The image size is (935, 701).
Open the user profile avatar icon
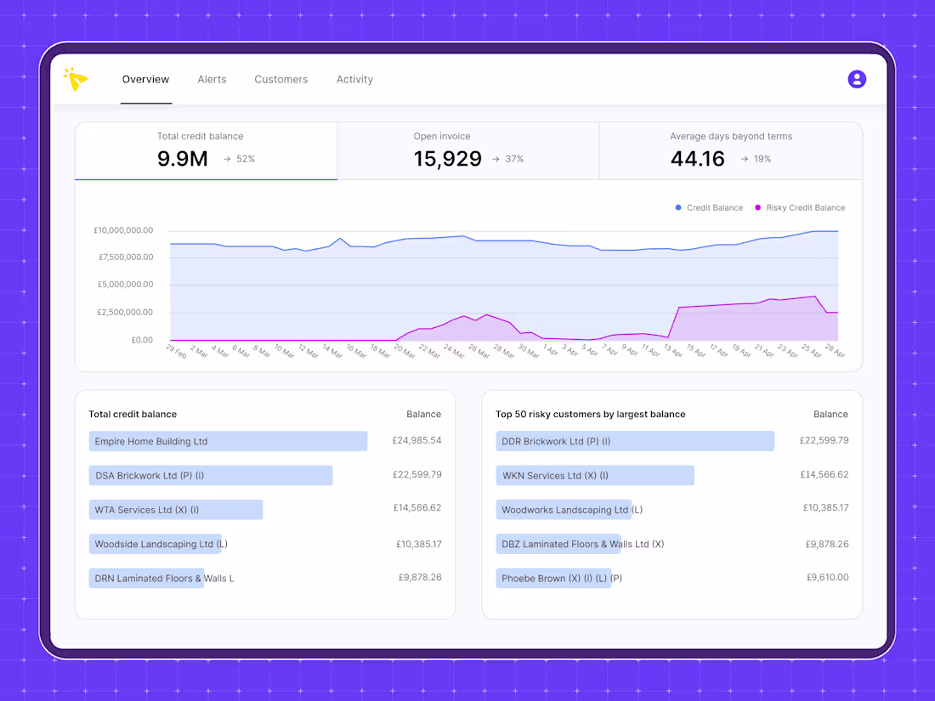[857, 79]
